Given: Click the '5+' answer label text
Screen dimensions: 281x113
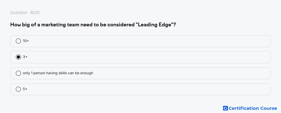Looking at the screenshot, I should click(x=25, y=89).
